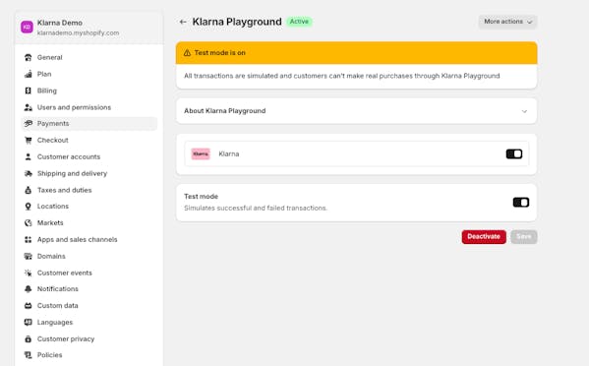Screen dimensions: 589x366
Task: Click the klarnademo.myshopify.com store URL
Action: 78,33
